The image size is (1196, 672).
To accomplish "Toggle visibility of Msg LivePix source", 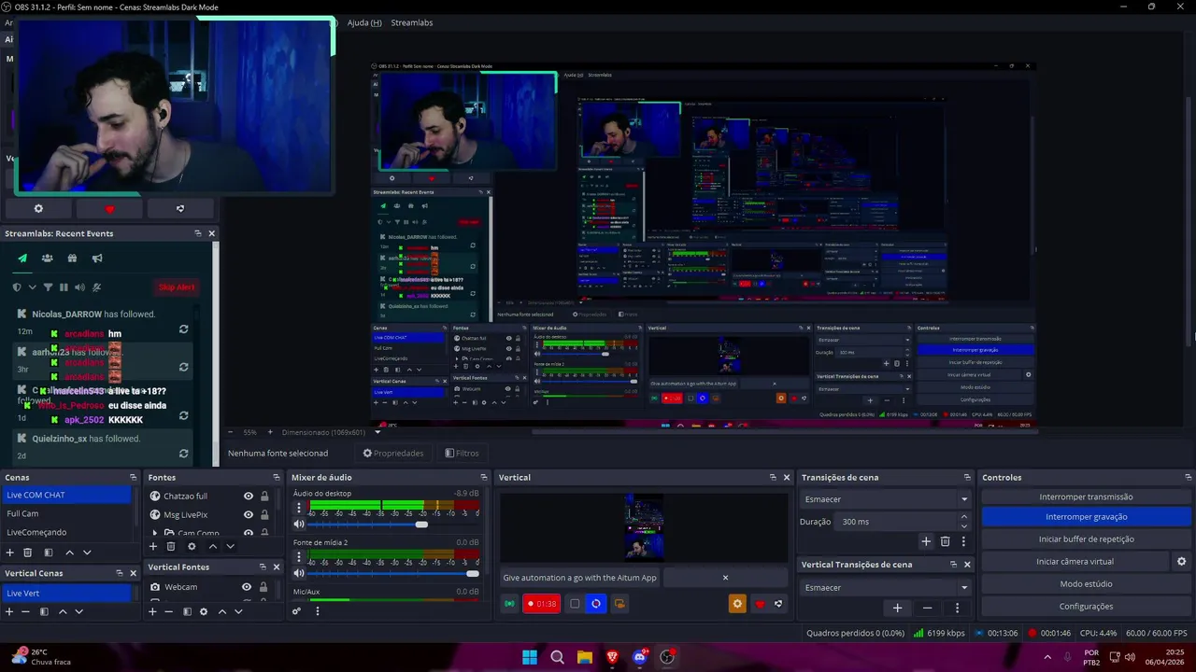I will coord(248,515).
